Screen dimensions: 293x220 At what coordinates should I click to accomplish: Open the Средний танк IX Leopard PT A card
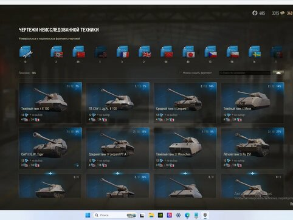[x=118, y=148]
